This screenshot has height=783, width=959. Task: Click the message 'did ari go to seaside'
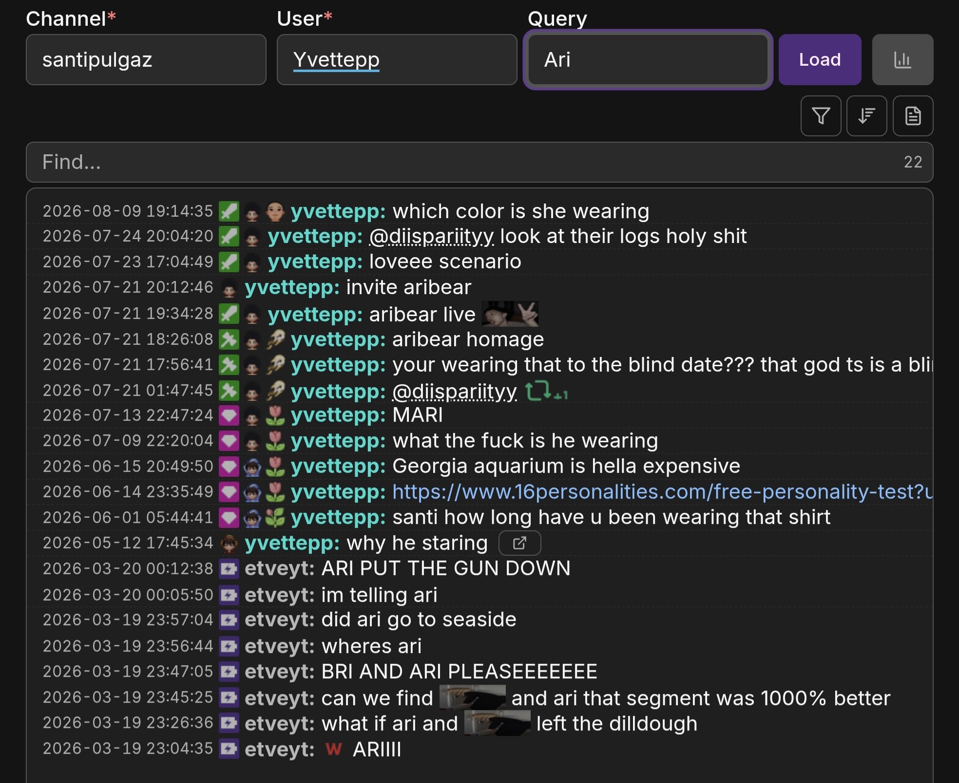(419, 619)
